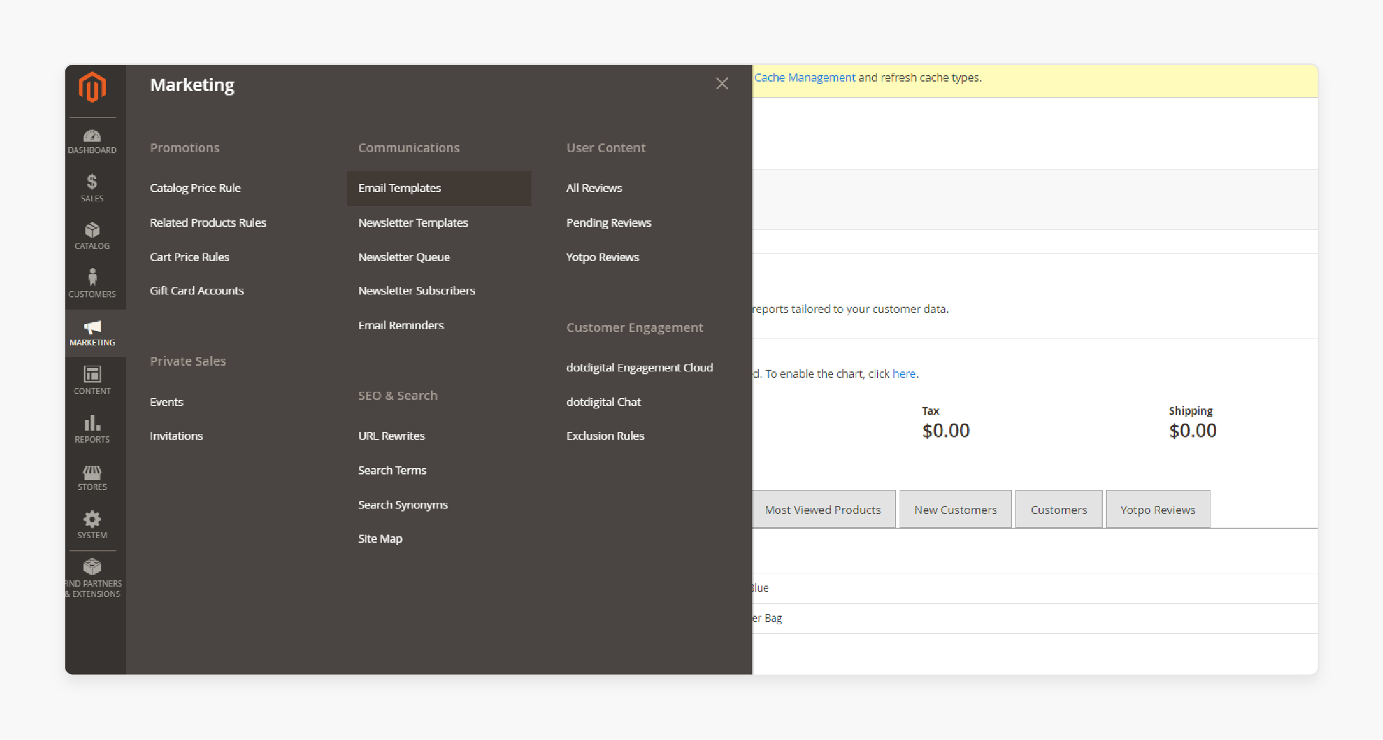
Task: Open Search Terms
Action: 392,470
